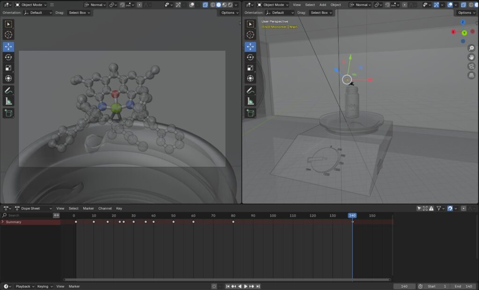
Task: Activate the Measure tool in right viewport
Action: coord(250,101)
